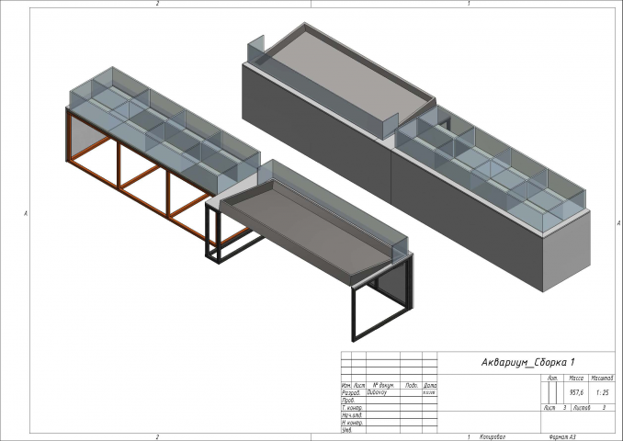Viewport: 623px width, 441px height.
Task: Select the mass value "957,6"
Action: click(576, 392)
